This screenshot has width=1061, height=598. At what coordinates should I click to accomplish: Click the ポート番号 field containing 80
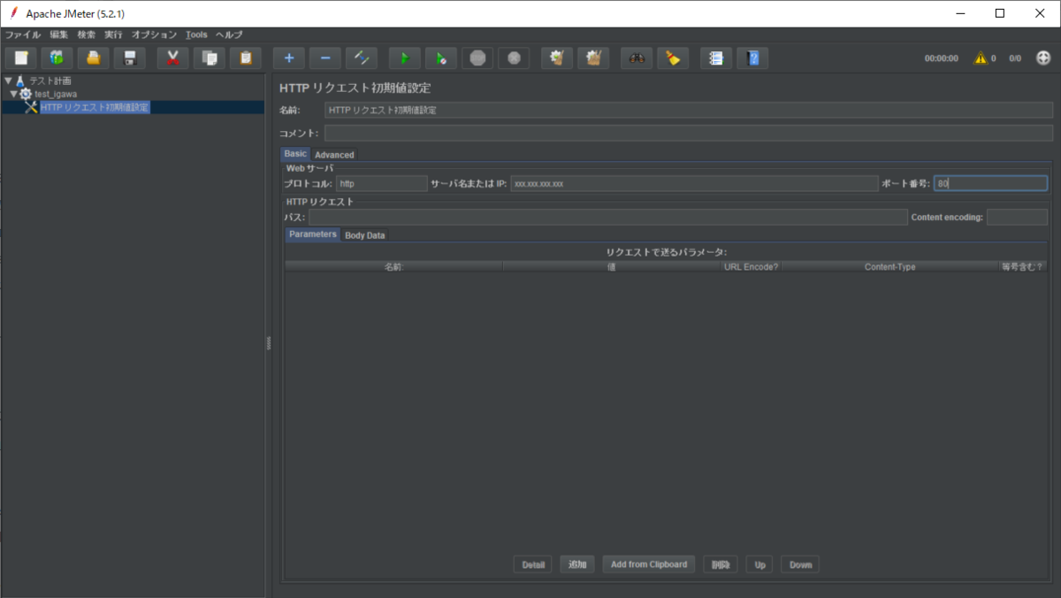tap(991, 183)
